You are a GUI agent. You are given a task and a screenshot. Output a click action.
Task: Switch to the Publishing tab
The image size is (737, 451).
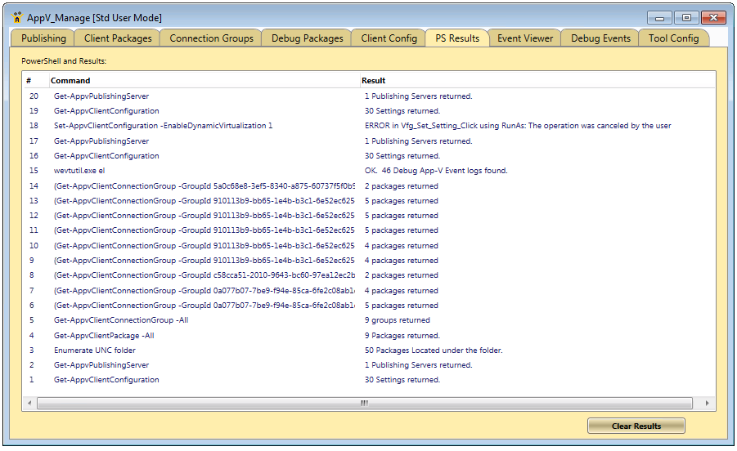point(43,38)
